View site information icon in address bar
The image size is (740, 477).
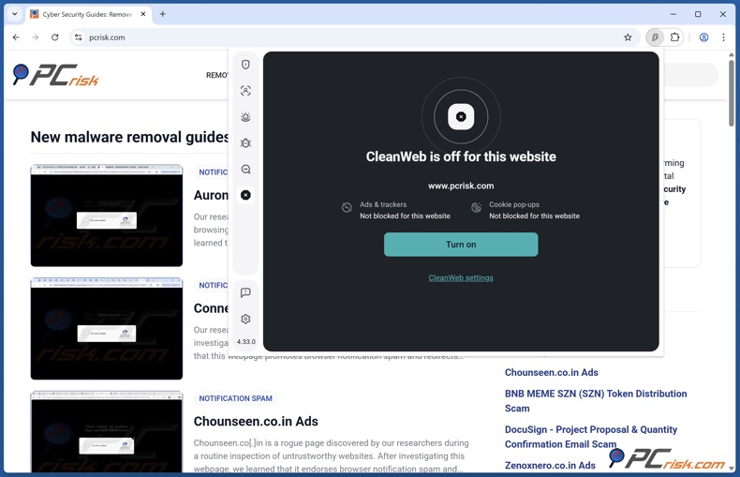click(79, 37)
